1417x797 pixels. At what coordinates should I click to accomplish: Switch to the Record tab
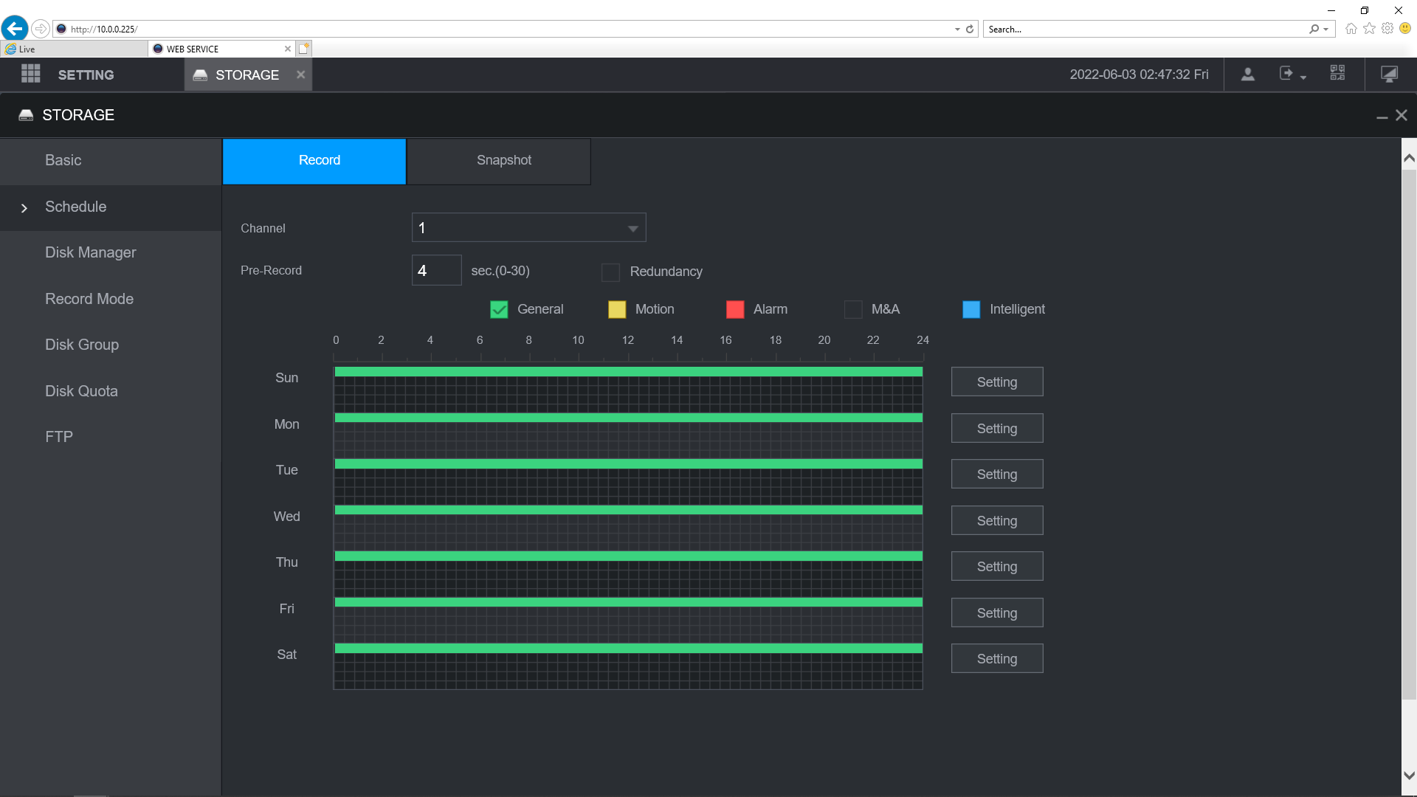[314, 161]
